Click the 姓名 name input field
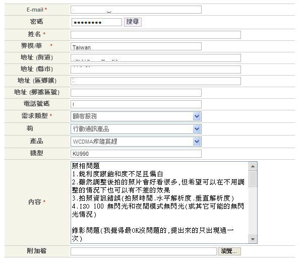The width and height of the screenshot is (305, 262). coord(155,35)
